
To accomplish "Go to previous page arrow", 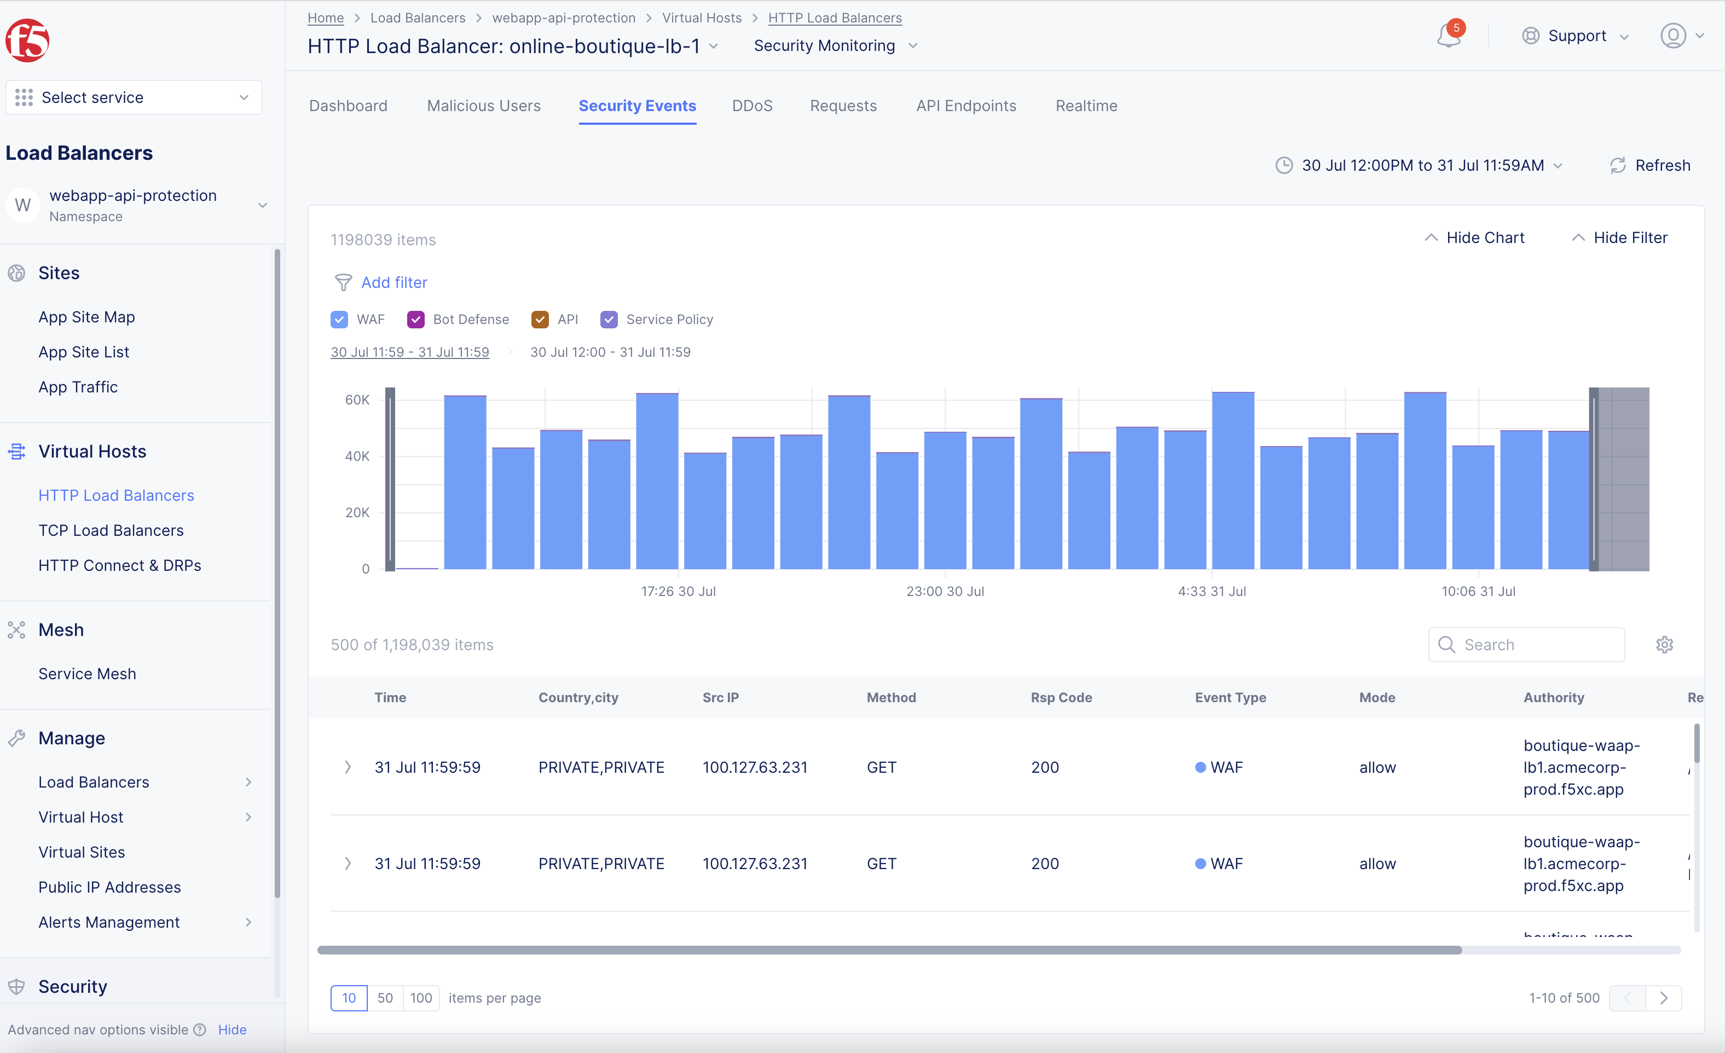I will 1628,998.
